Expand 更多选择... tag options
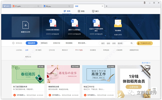 pos(82,43)
